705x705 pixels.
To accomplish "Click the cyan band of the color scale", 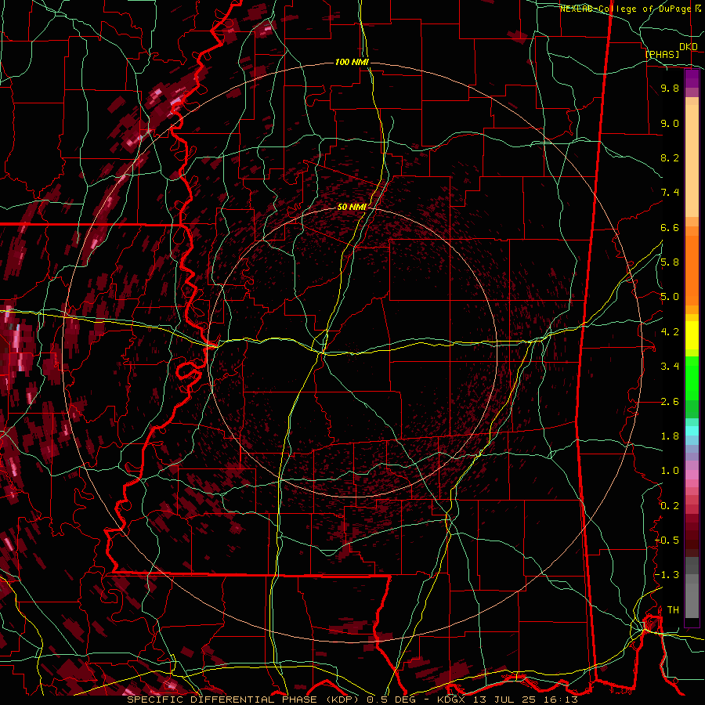I will pyautogui.click(x=692, y=431).
